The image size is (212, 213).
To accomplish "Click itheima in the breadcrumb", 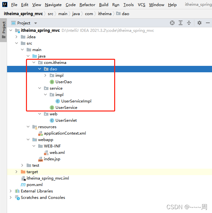I will click(105, 14).
